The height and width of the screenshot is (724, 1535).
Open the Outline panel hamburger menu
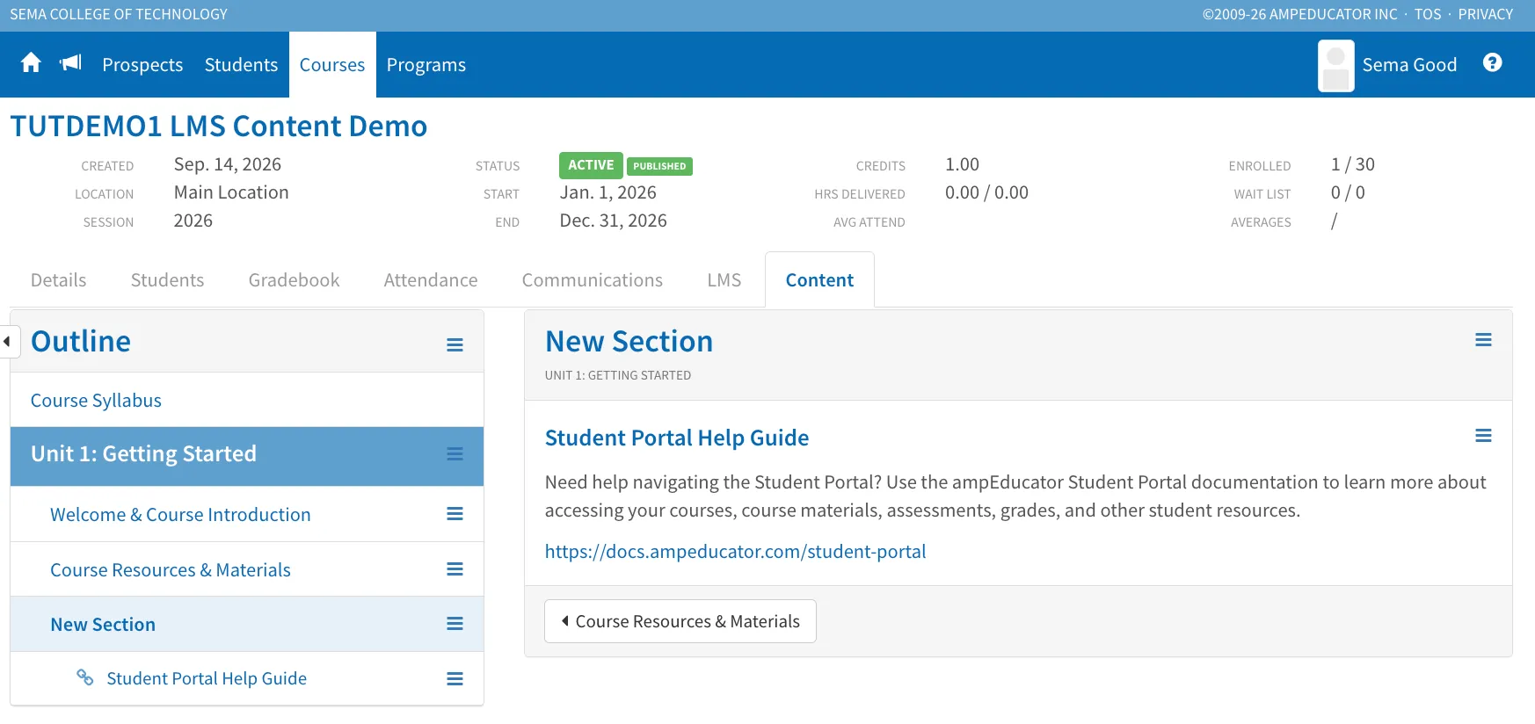point(455,345)
